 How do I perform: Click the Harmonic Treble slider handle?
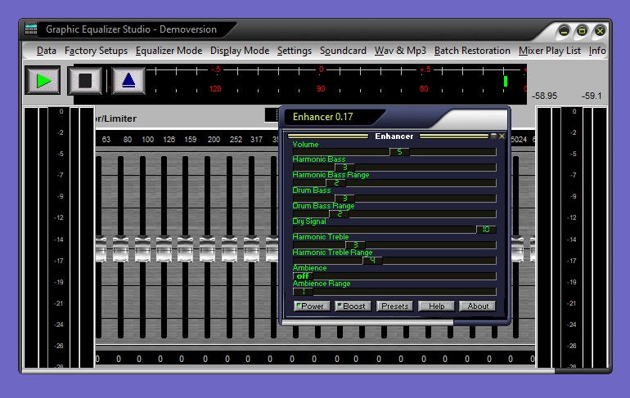[355, 245]
